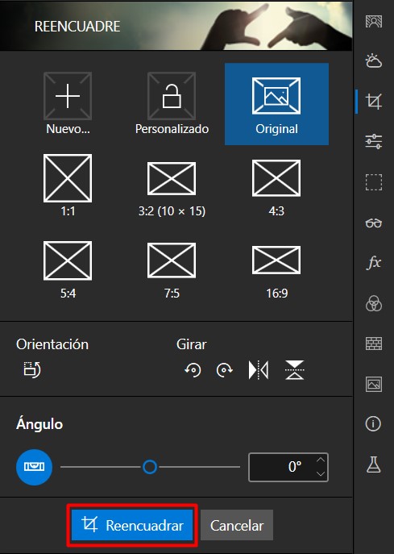Select the 7:5 crop ratio
The height and width of the screenshot is (554, 394).
click(x=172, y=271)
